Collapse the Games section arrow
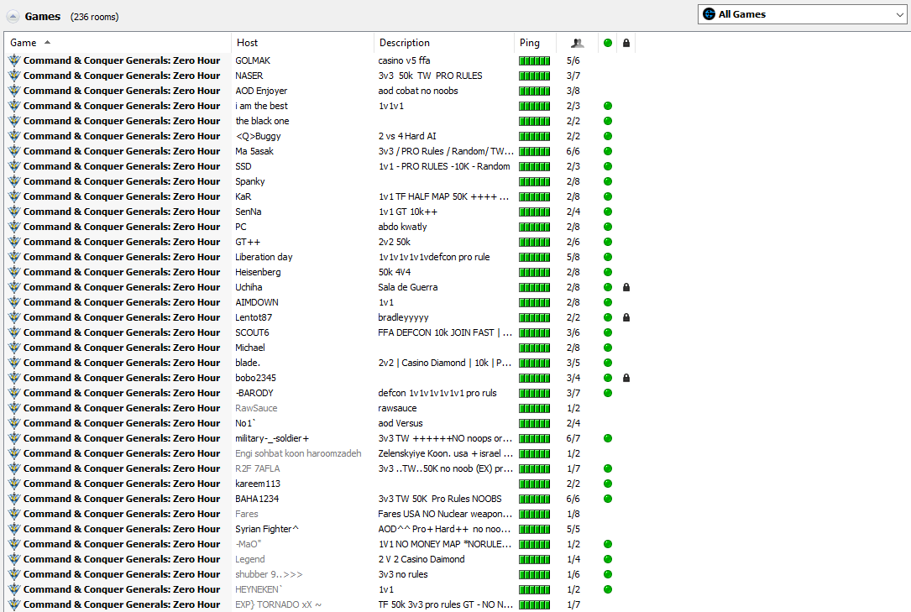 (13, 16)
